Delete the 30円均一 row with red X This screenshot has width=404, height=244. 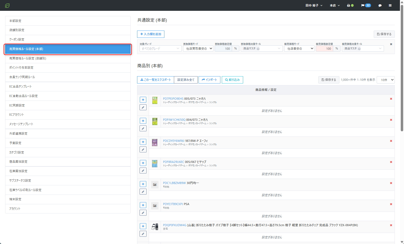[x=391, y=183]
